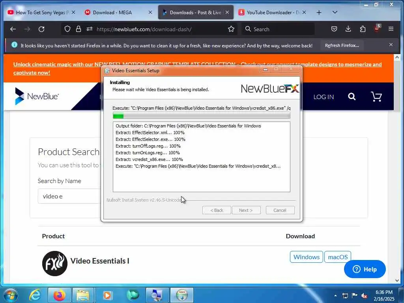Open the taskbar clock and date
Image resolution: width=404 pixels, height=303 pixels.
coord(384,296)
